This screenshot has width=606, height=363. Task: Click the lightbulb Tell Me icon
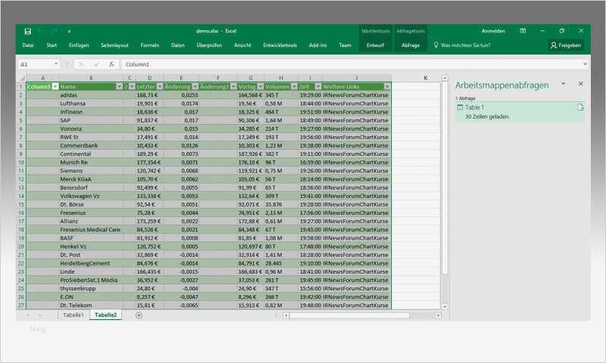[x=436, y=45]
